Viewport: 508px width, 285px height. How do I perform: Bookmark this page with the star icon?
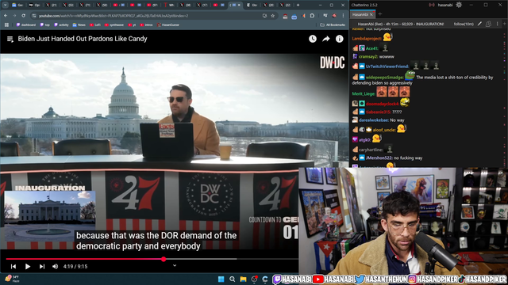point(273,16)
